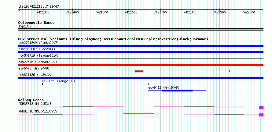Select variant label nsv1060887 (Coe2014)
Image resolution: width=272 pixels, height=132 pixels.
point(37,49)
